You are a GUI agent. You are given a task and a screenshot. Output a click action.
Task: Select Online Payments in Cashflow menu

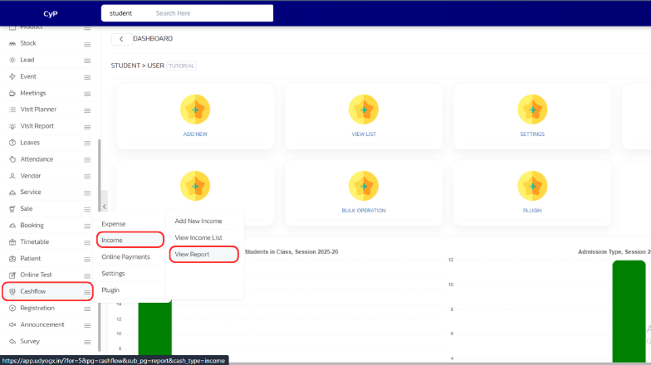(x=125, y=257)
